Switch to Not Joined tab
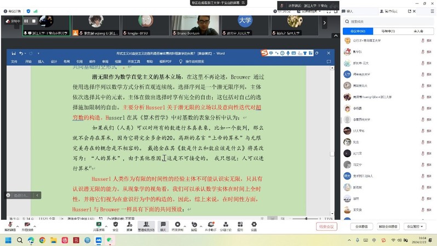 click(x=418, y=31)
